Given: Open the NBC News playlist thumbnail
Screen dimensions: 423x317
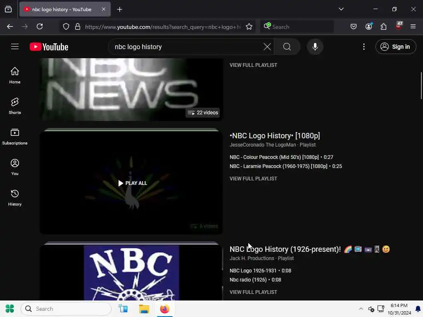Looking at the screenshot, I should (131, 90).
